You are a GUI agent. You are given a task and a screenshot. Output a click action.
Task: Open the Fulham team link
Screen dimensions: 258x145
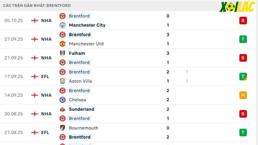(77, 53)
